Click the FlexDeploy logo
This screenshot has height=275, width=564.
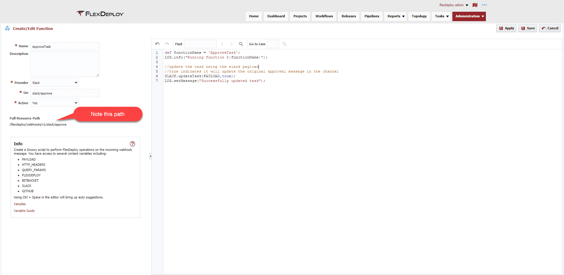point(100,14)
